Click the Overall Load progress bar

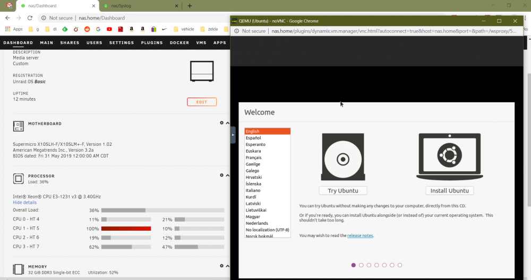point(162,211)
